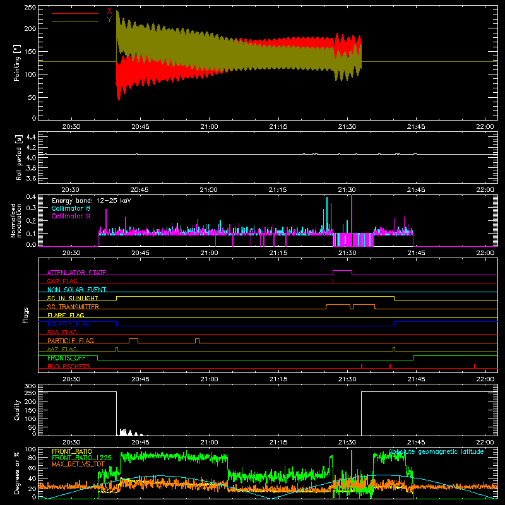Click the 250 value on Pointing axis

[x=30, y=8]
